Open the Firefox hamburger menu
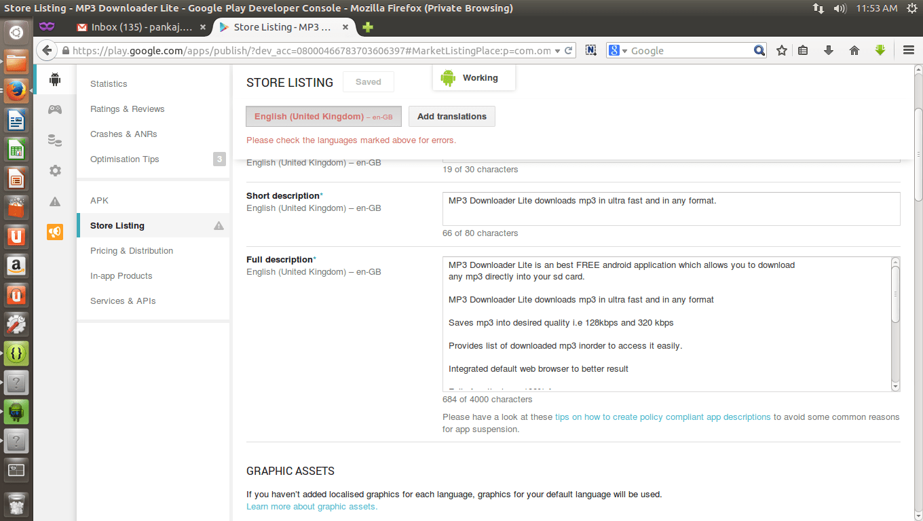Screen dimensions: 923x521 click(x=909, y=50)
